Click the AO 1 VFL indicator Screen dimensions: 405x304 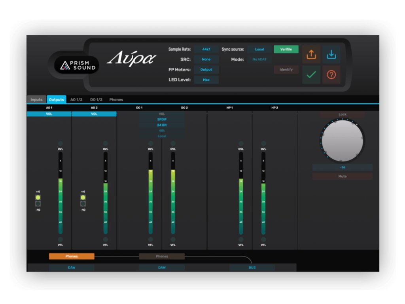pos(61,239)
